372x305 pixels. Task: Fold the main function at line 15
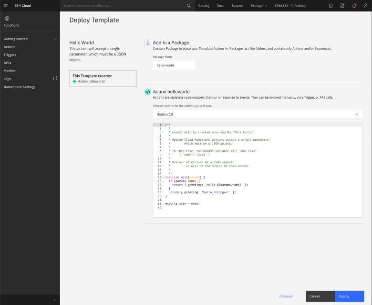[x=163, y=177]
